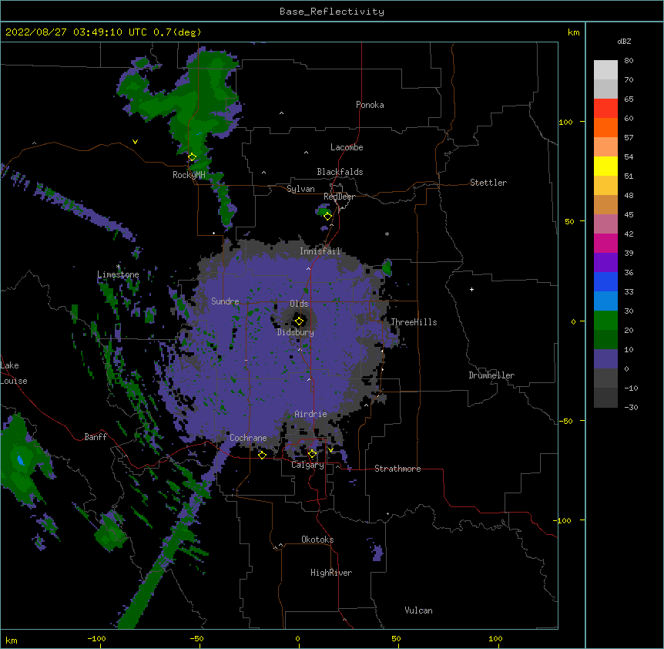The height and width of the screenshot is (649, 664).
Task: Click the Sylvan label
Action: [300, 189]
